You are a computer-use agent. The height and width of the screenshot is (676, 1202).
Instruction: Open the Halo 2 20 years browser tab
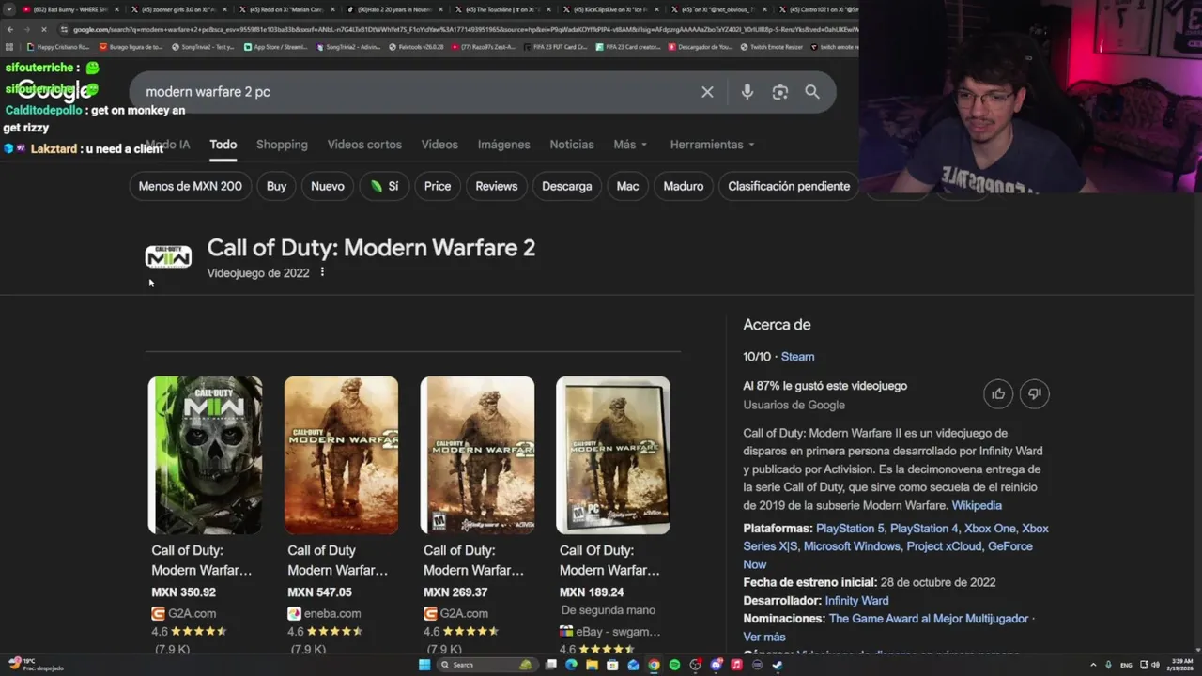tap(393, 9)
